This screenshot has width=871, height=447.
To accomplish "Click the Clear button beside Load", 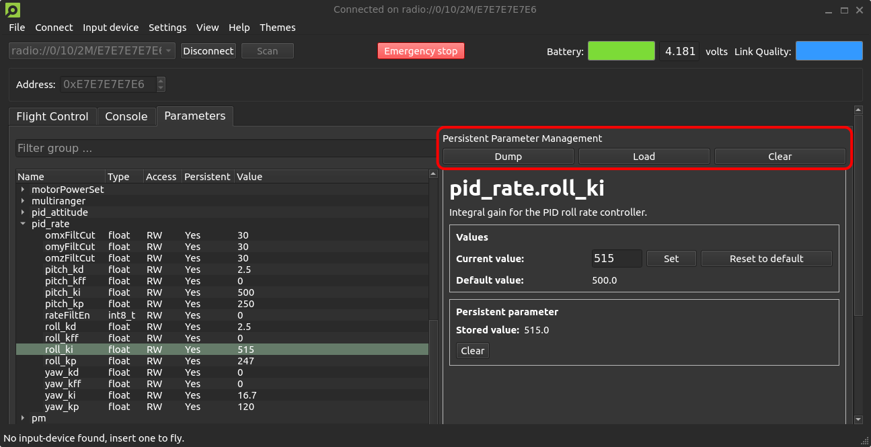I will [x=780, y=157].
